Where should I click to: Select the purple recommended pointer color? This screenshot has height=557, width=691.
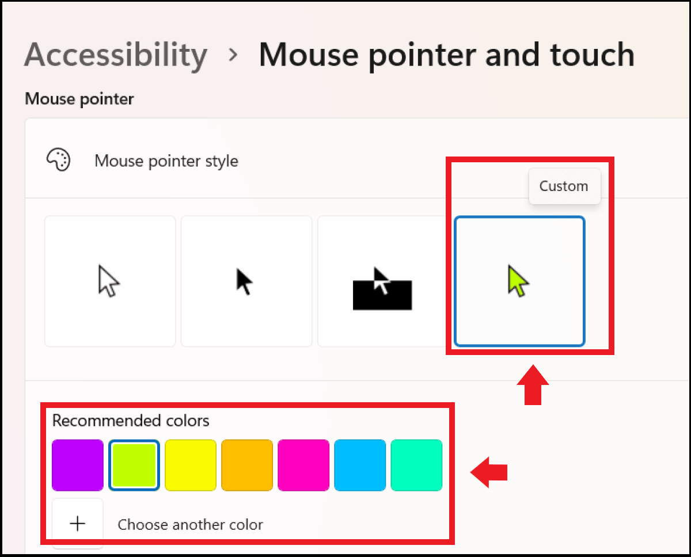point(77,465)
